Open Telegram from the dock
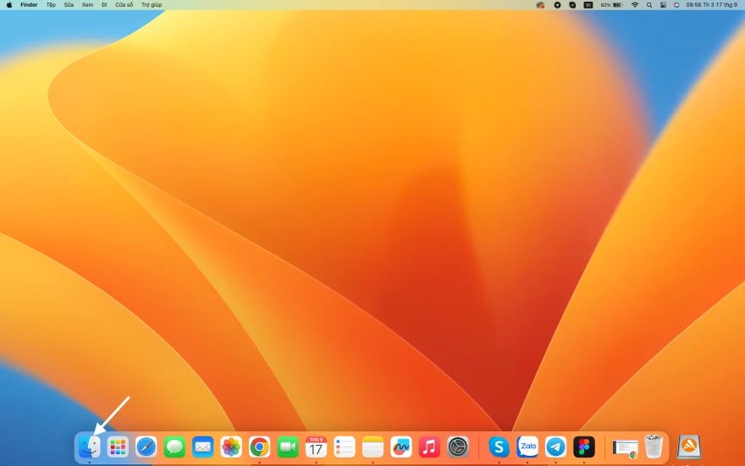 pyautogui.click(x=555, y=447)
